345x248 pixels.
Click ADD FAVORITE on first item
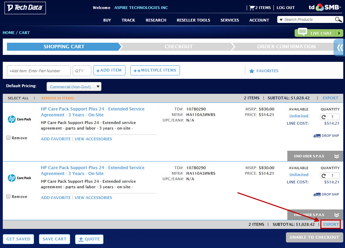56,139
